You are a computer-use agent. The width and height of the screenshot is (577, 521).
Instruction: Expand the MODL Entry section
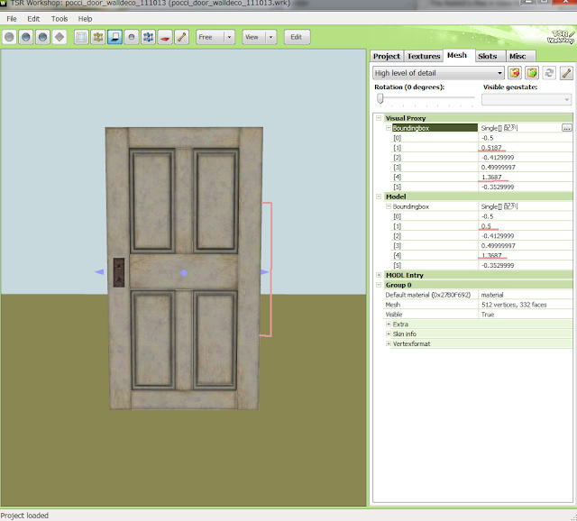pos(379,275)
